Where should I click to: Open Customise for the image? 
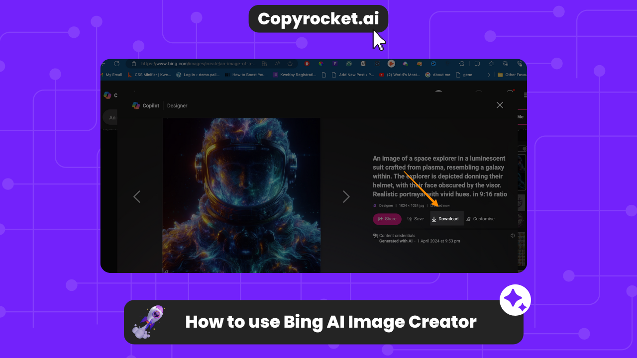point(480,219)
